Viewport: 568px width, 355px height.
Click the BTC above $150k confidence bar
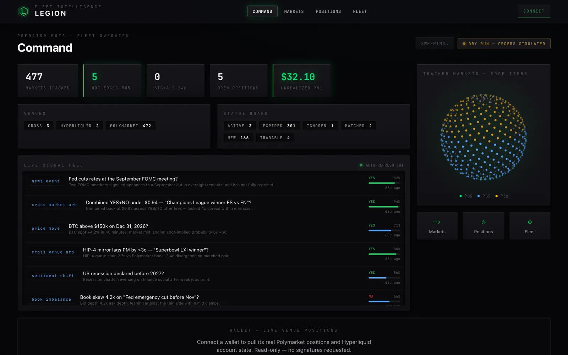tap(384, 230)
